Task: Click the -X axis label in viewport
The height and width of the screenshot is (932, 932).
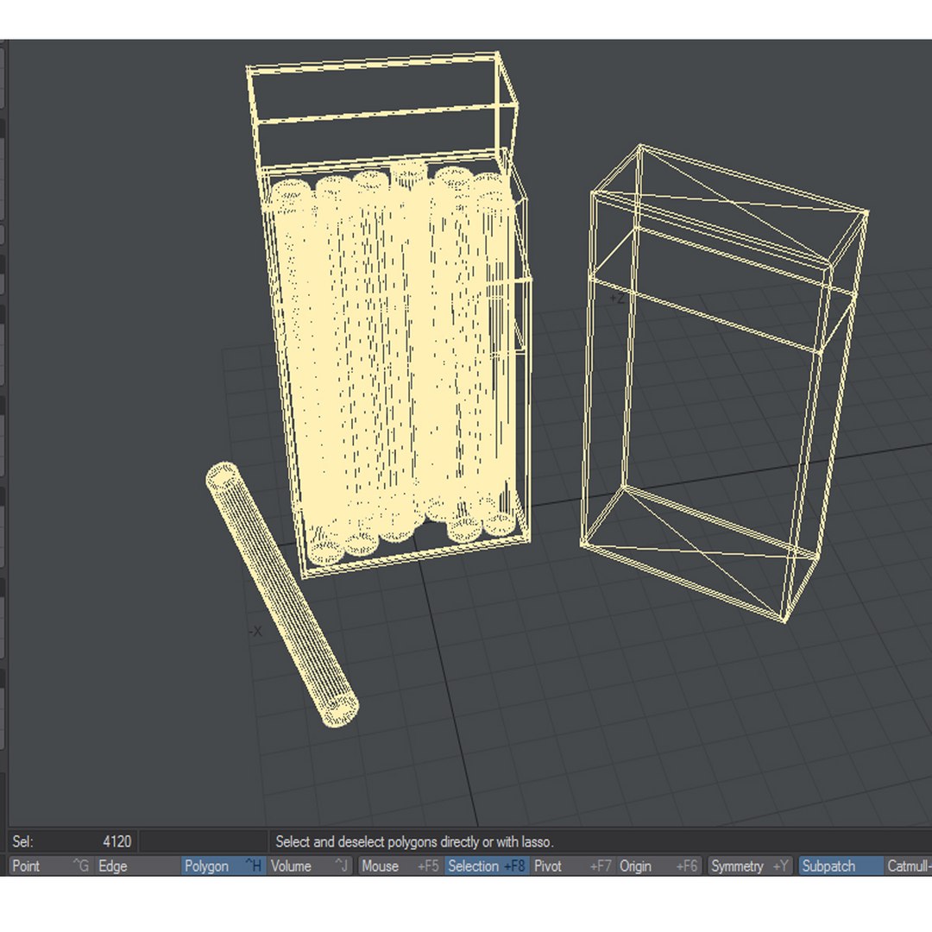Action: pyautogui.click(x=255, y=631)
